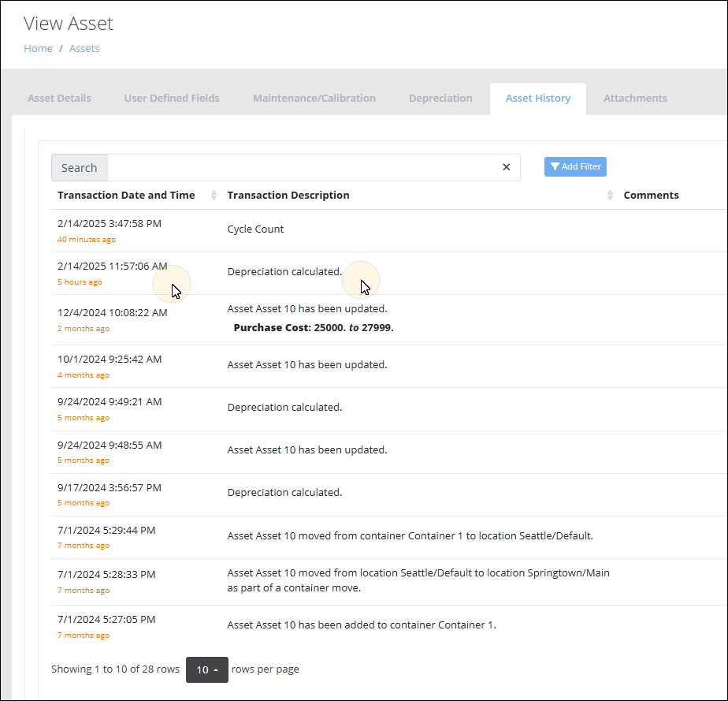Viewport: 728px width, 701px height.
Task: Open the Maintenance/Calibration tab
Action: [x=314, y=98]
